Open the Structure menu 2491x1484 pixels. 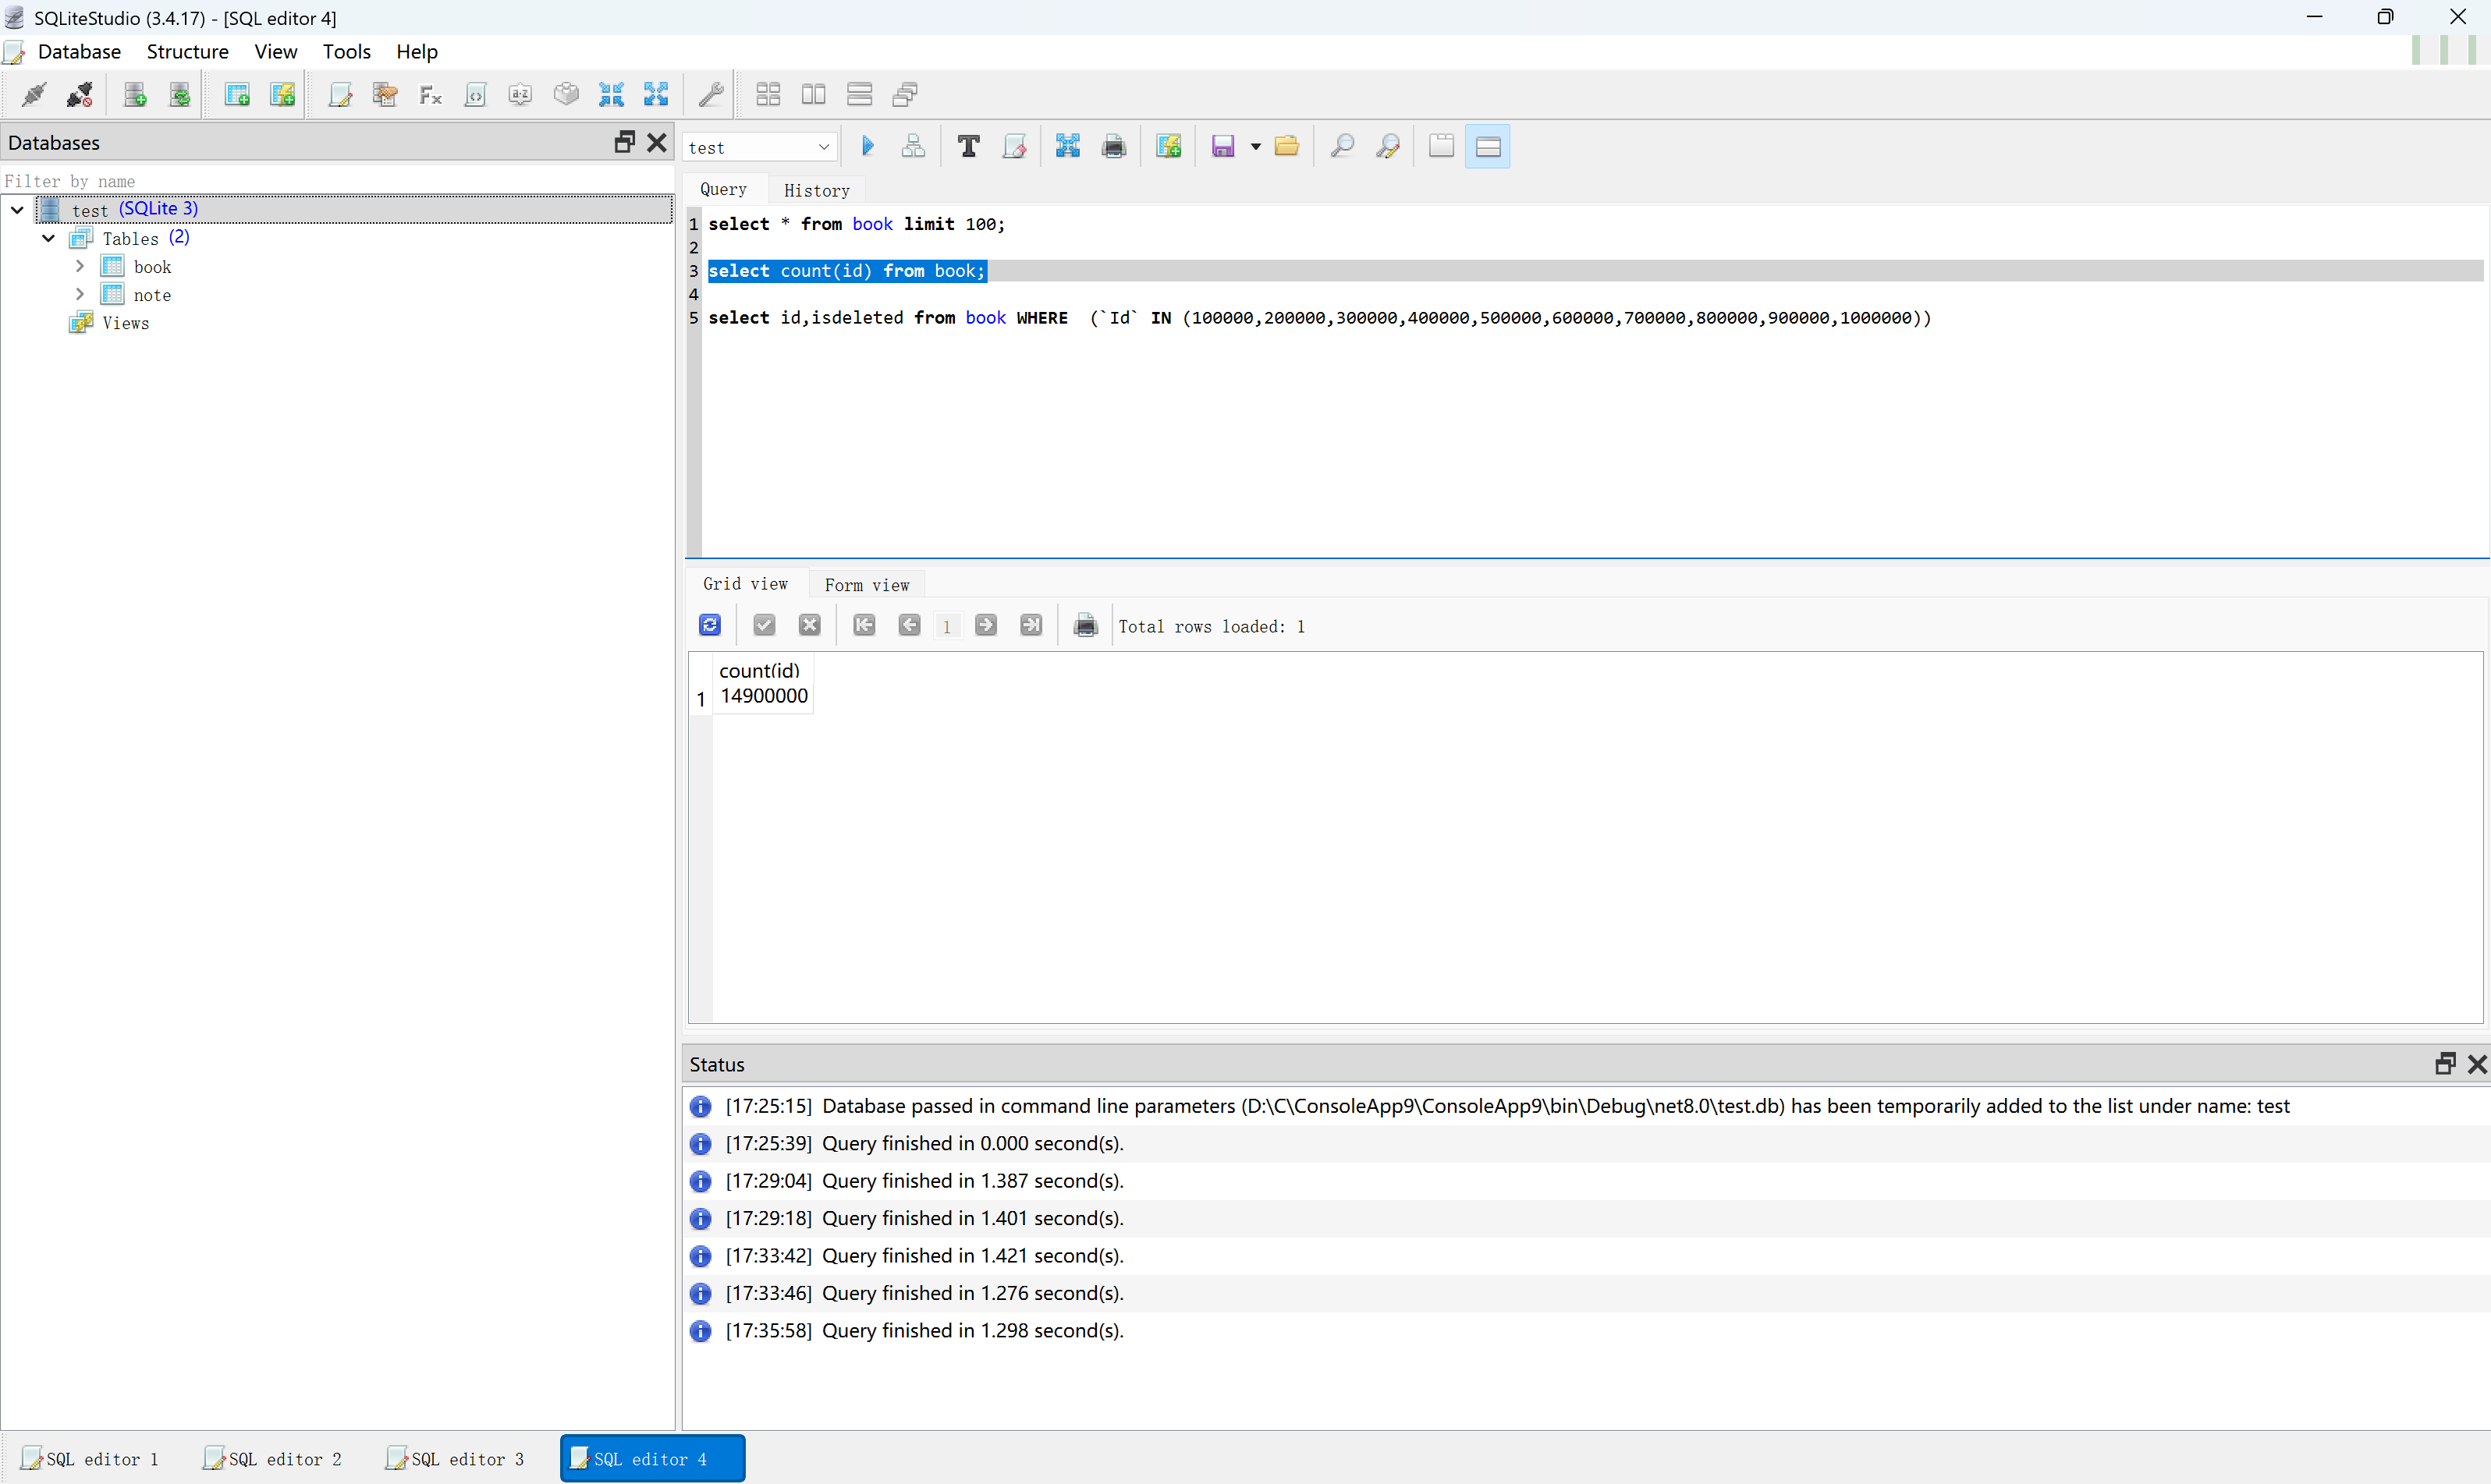point(187,52)
